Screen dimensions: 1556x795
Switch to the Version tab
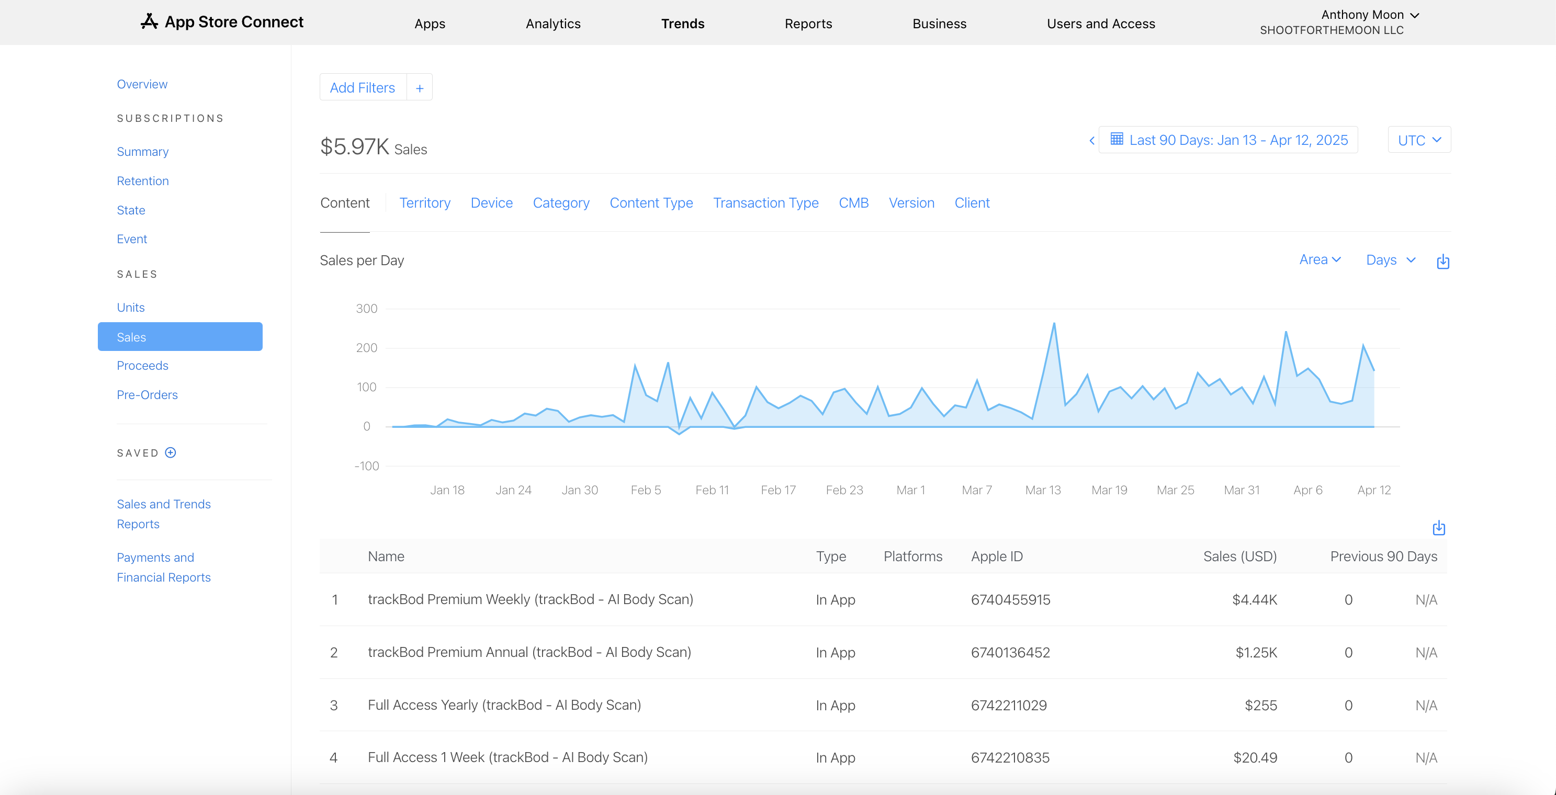coord(911,203)
